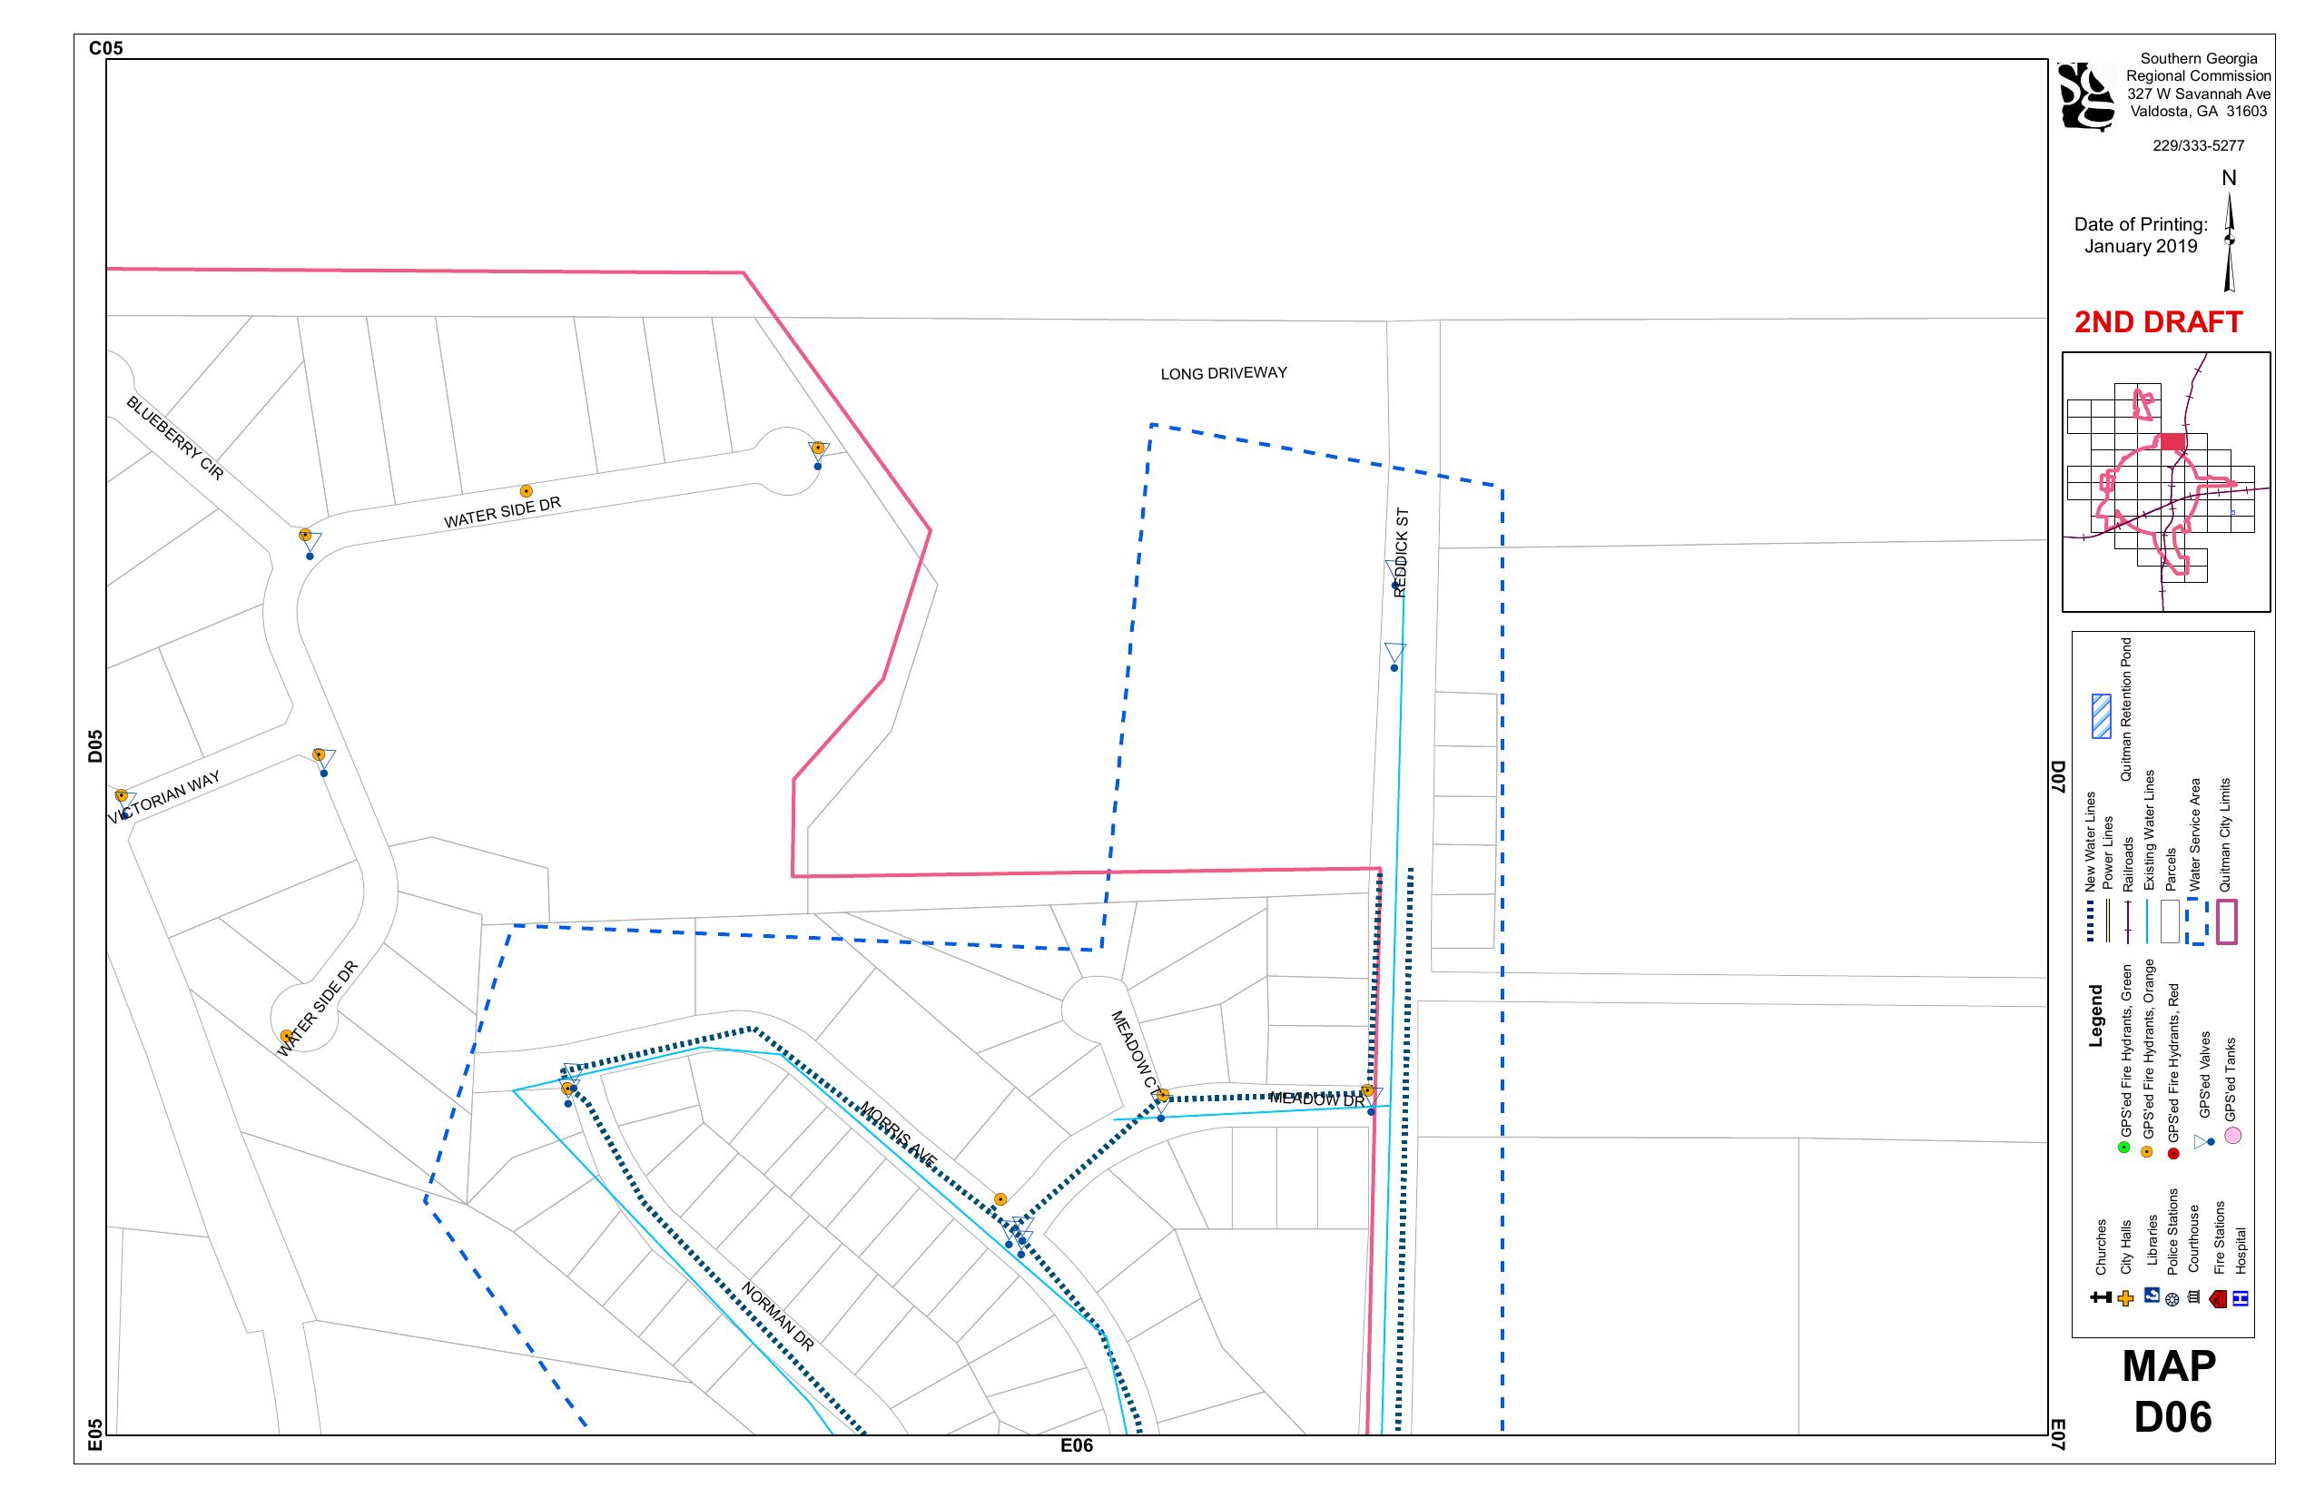Click the D05 adjacent map label
Viewport: 2315px width, 1498px height.
[x=95, y=746]
